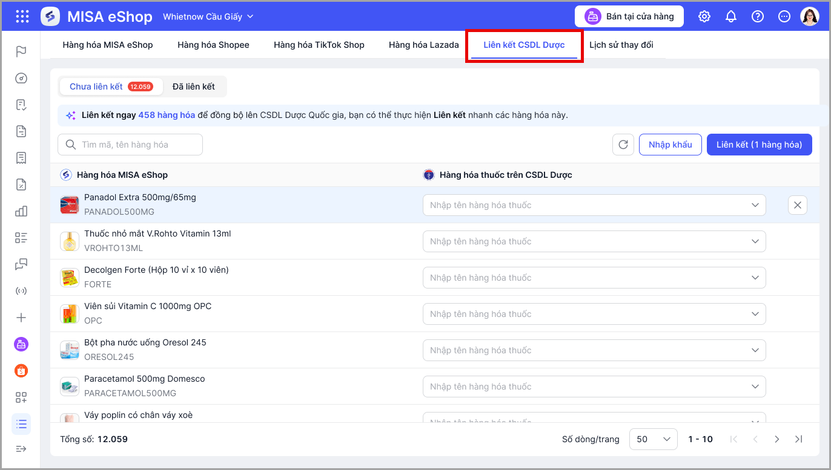View the Lịch sử thay đổi tab
This screenshot has width=831, height=470.
[x=621, y=45]
